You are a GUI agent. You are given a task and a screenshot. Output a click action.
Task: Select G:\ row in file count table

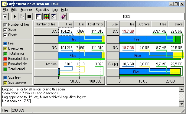tap(46, 48)
